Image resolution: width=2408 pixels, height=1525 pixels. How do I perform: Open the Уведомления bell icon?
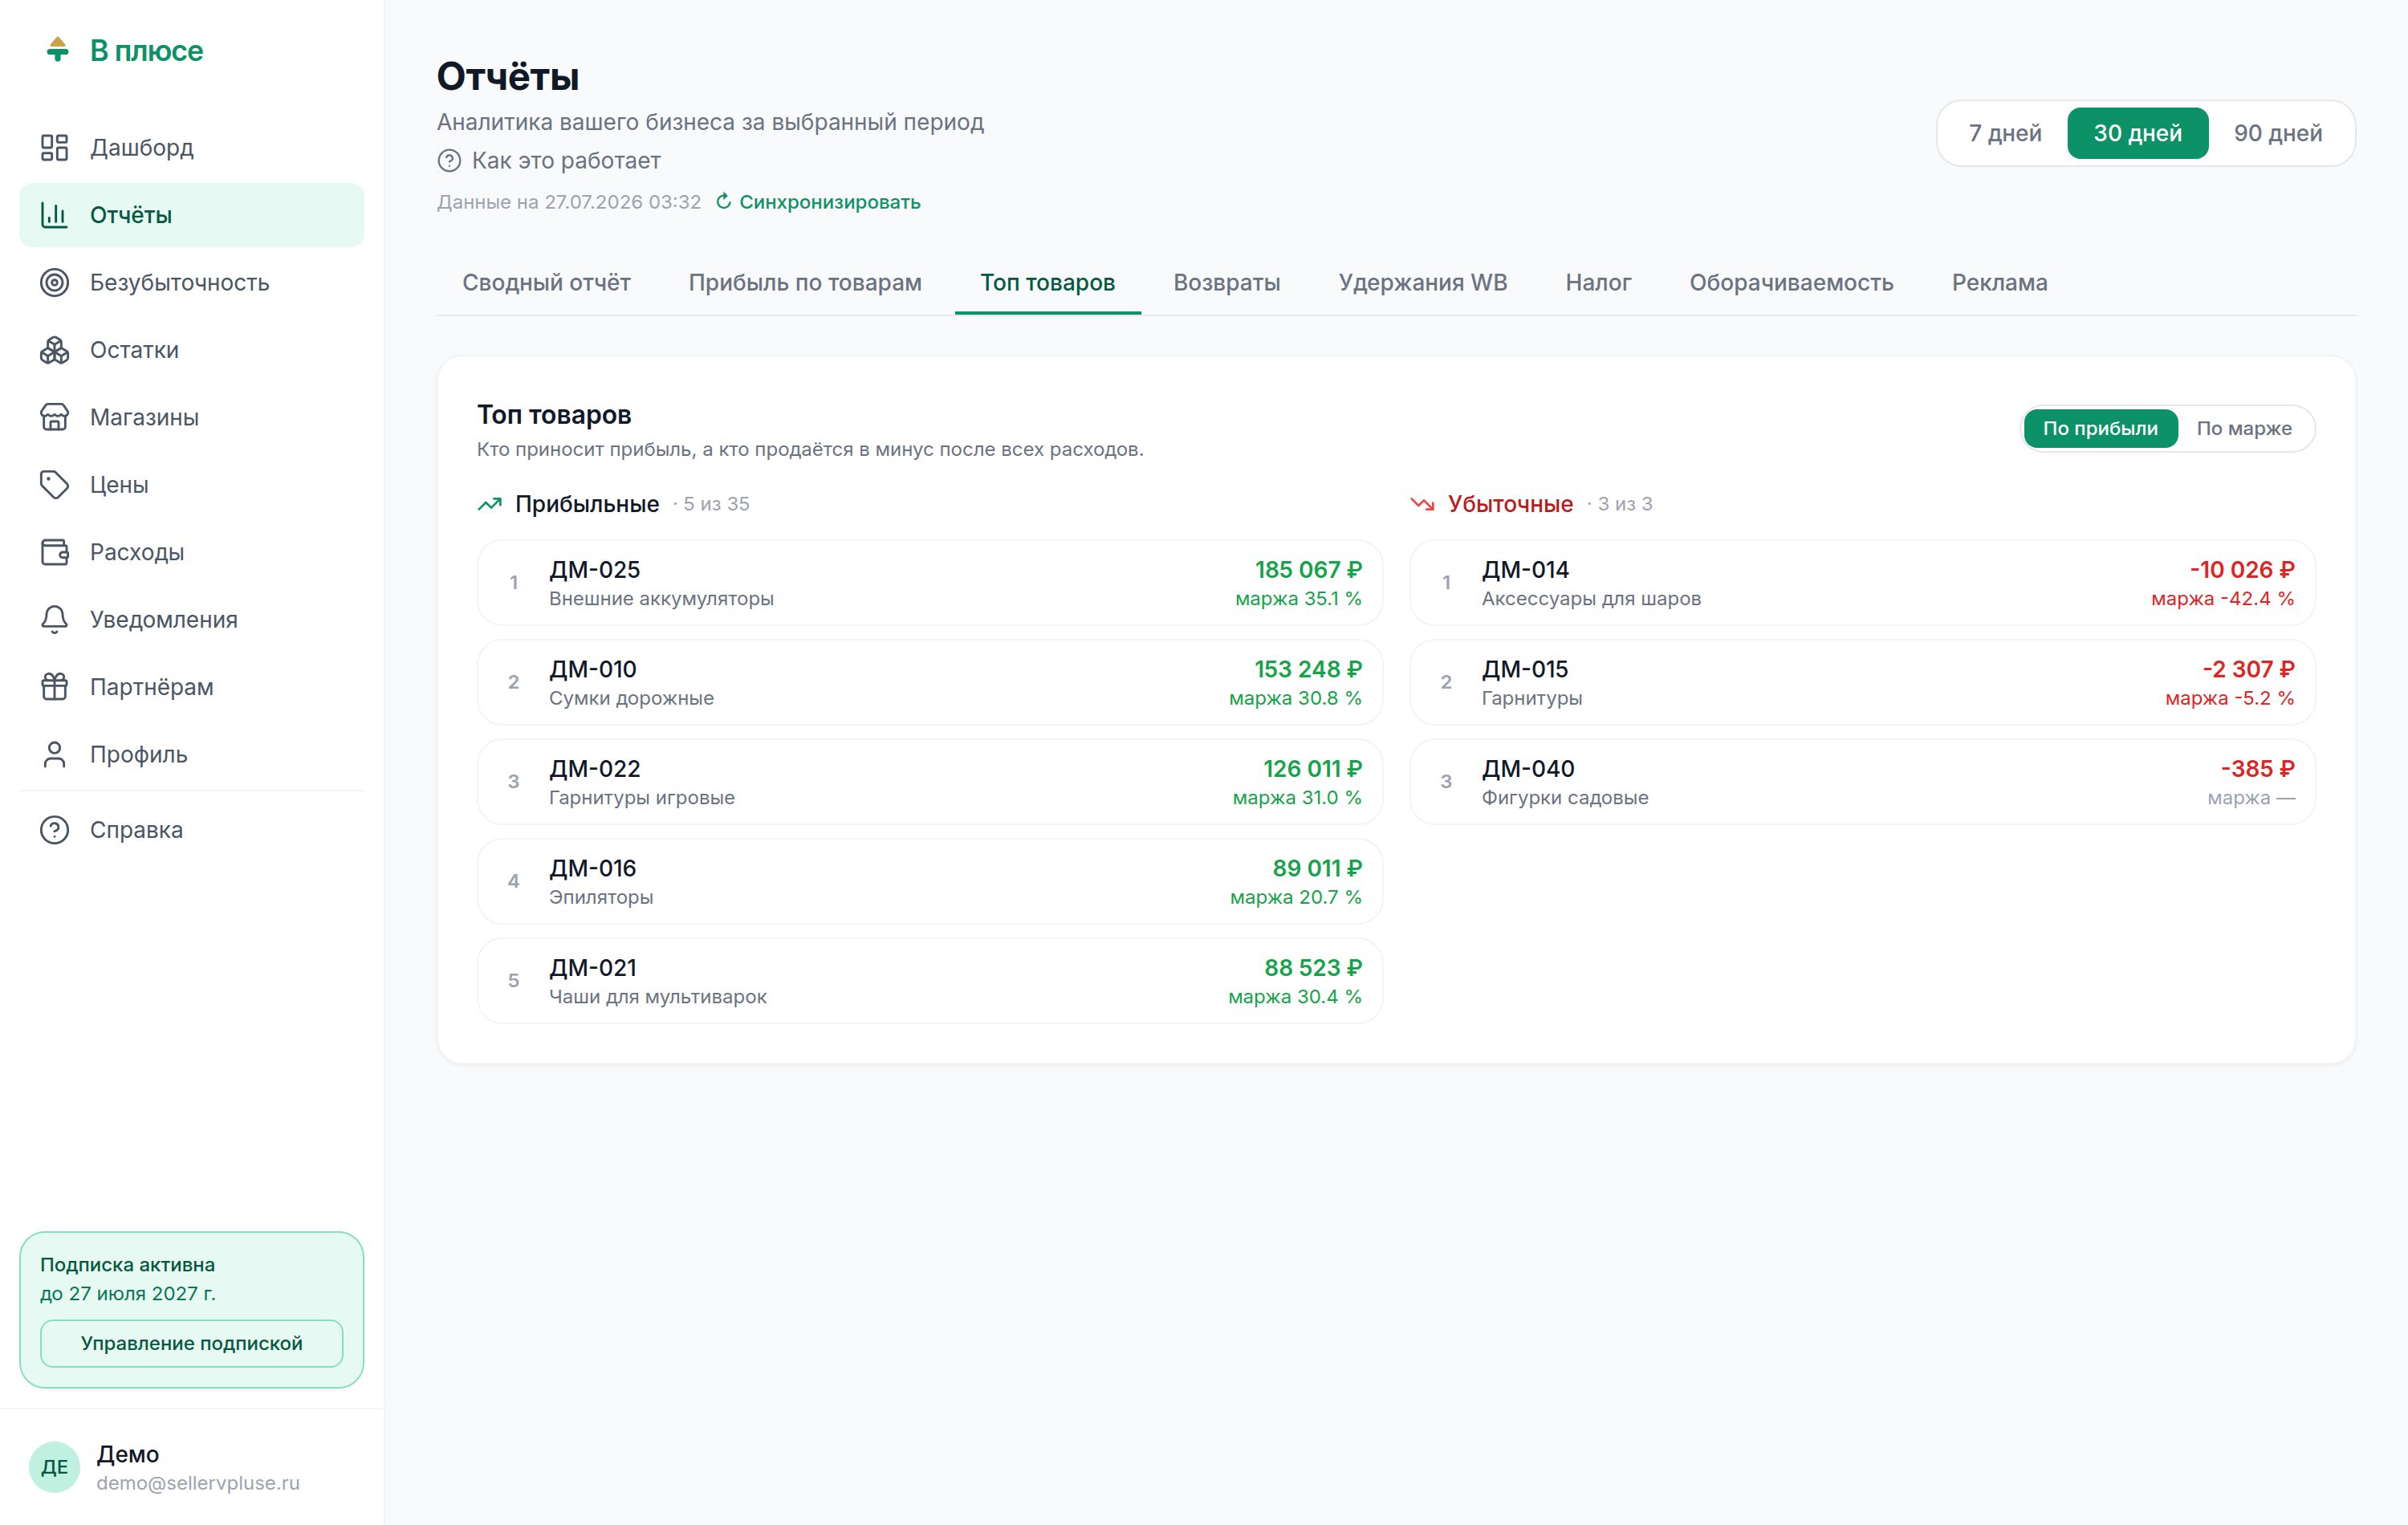tap(54, 620)
